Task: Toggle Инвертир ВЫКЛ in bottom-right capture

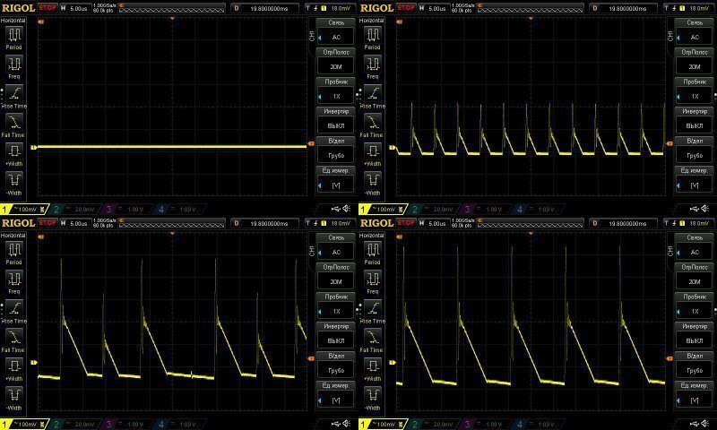Action: pos(695,336)
